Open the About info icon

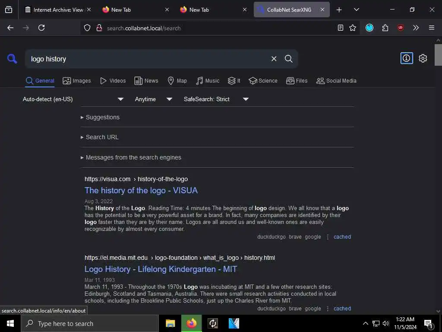pyautogui.click(x=407, y=58)
